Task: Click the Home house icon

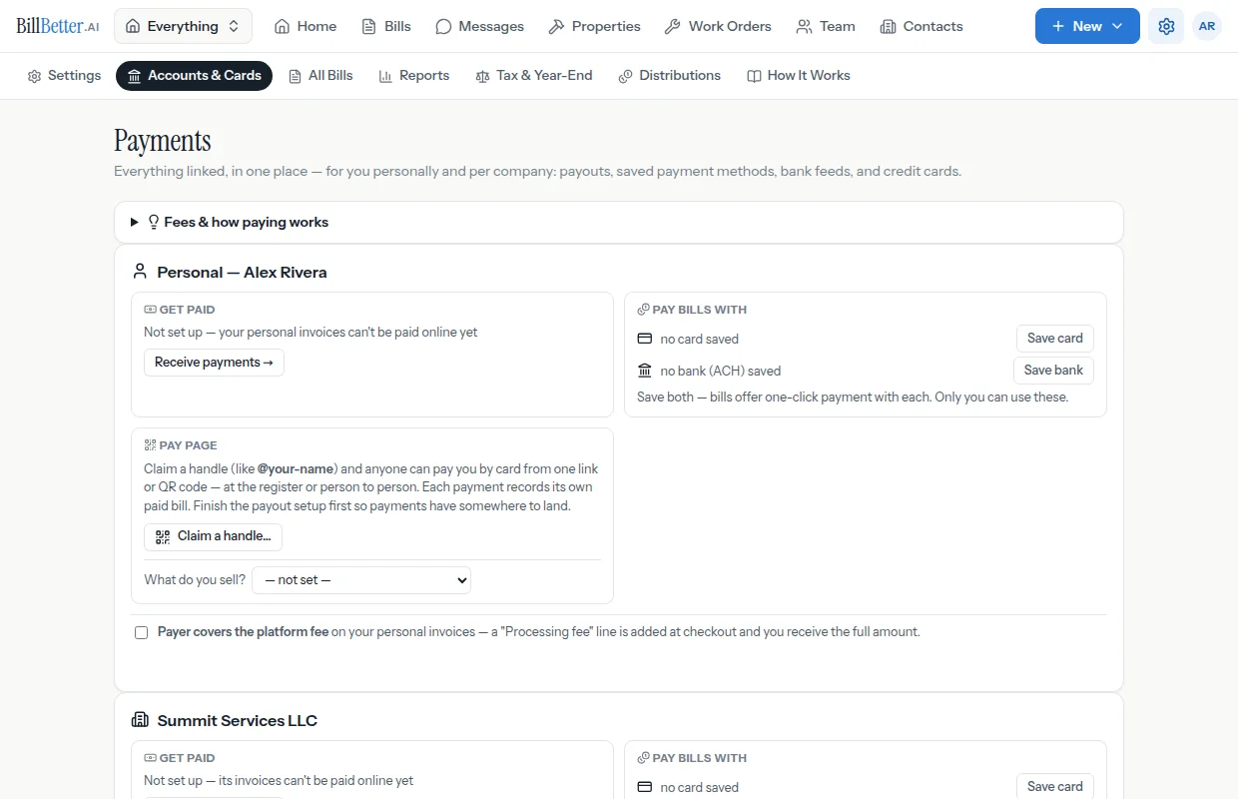Action: click(283, 27)
